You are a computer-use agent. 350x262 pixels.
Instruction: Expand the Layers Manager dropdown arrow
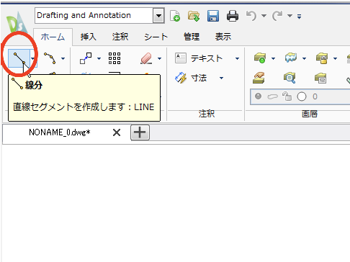point(273,58)
